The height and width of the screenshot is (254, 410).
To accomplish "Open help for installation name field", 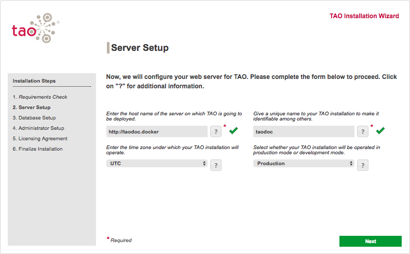I will click(363, 131).
